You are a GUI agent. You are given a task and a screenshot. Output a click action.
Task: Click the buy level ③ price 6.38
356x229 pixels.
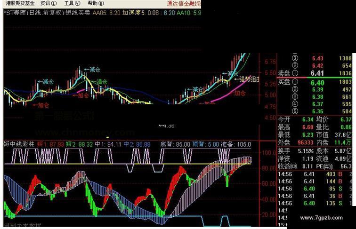point(317,97)
